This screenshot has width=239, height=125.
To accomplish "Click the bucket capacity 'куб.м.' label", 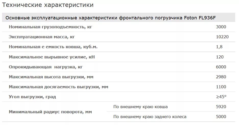I will point(53,47).
